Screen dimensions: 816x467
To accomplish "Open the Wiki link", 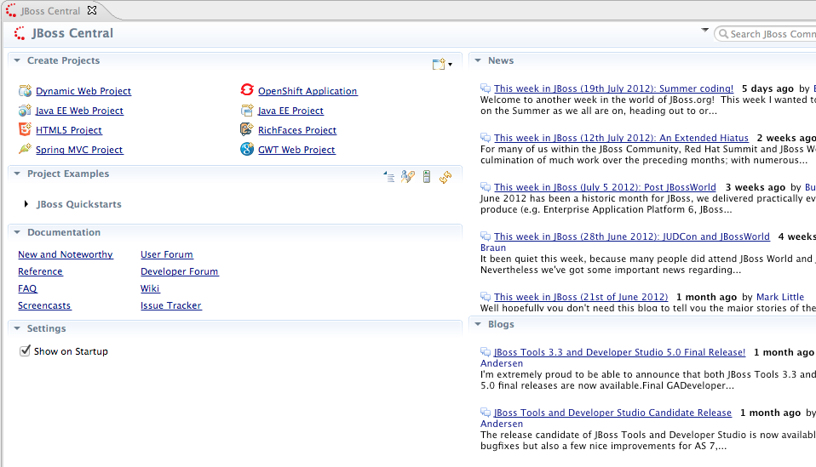I will [150, 288].
